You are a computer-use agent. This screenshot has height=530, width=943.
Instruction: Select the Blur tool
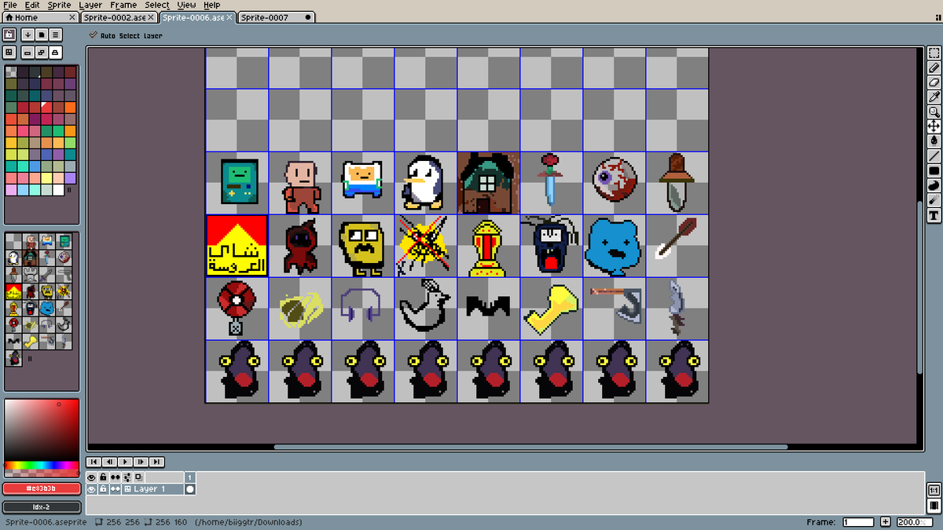[x=934, y=200]
